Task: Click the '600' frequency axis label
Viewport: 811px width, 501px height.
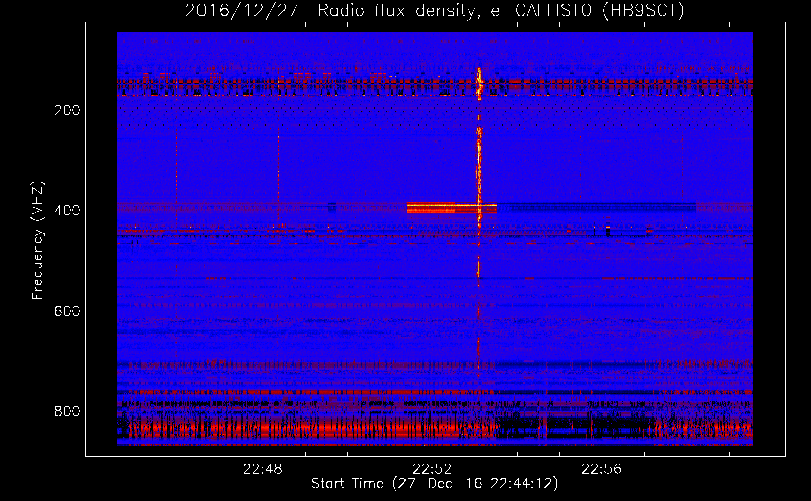Action: [67, 311]
